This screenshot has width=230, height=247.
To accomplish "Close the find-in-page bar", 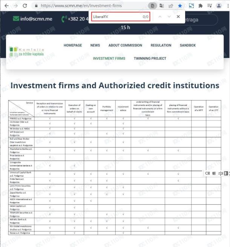I will point(178,17).
